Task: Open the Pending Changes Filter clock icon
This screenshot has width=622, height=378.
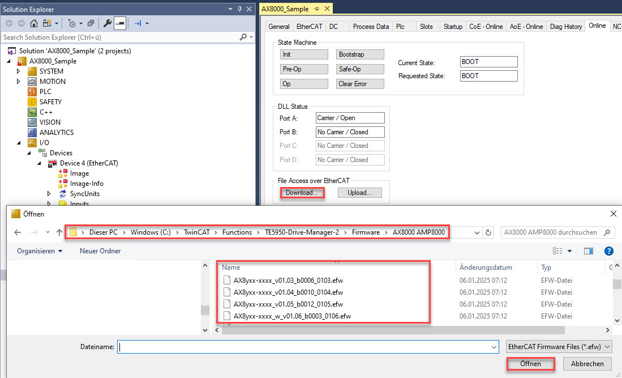Action: pyautogui.click(x=72, y=23)
